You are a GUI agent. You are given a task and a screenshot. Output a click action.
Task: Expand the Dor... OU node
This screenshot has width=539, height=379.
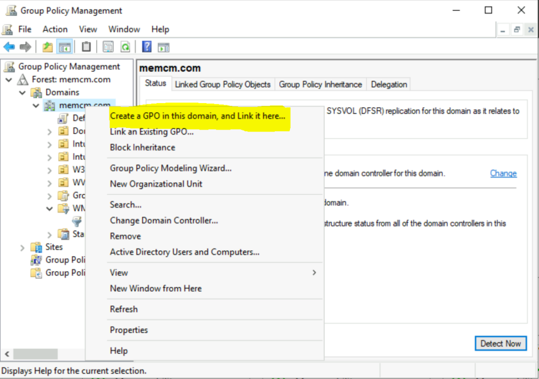tap(49, 132)
